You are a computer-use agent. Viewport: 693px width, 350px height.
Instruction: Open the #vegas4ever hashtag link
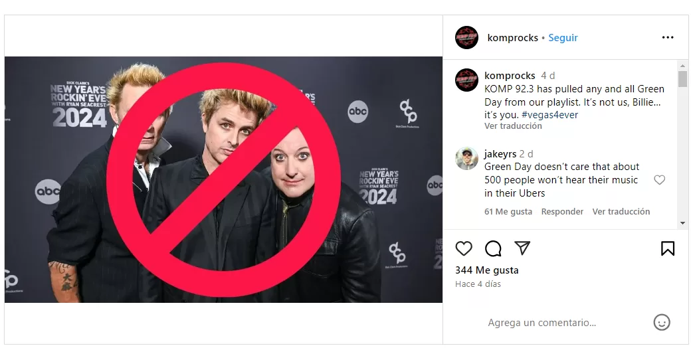click(549, 115)
